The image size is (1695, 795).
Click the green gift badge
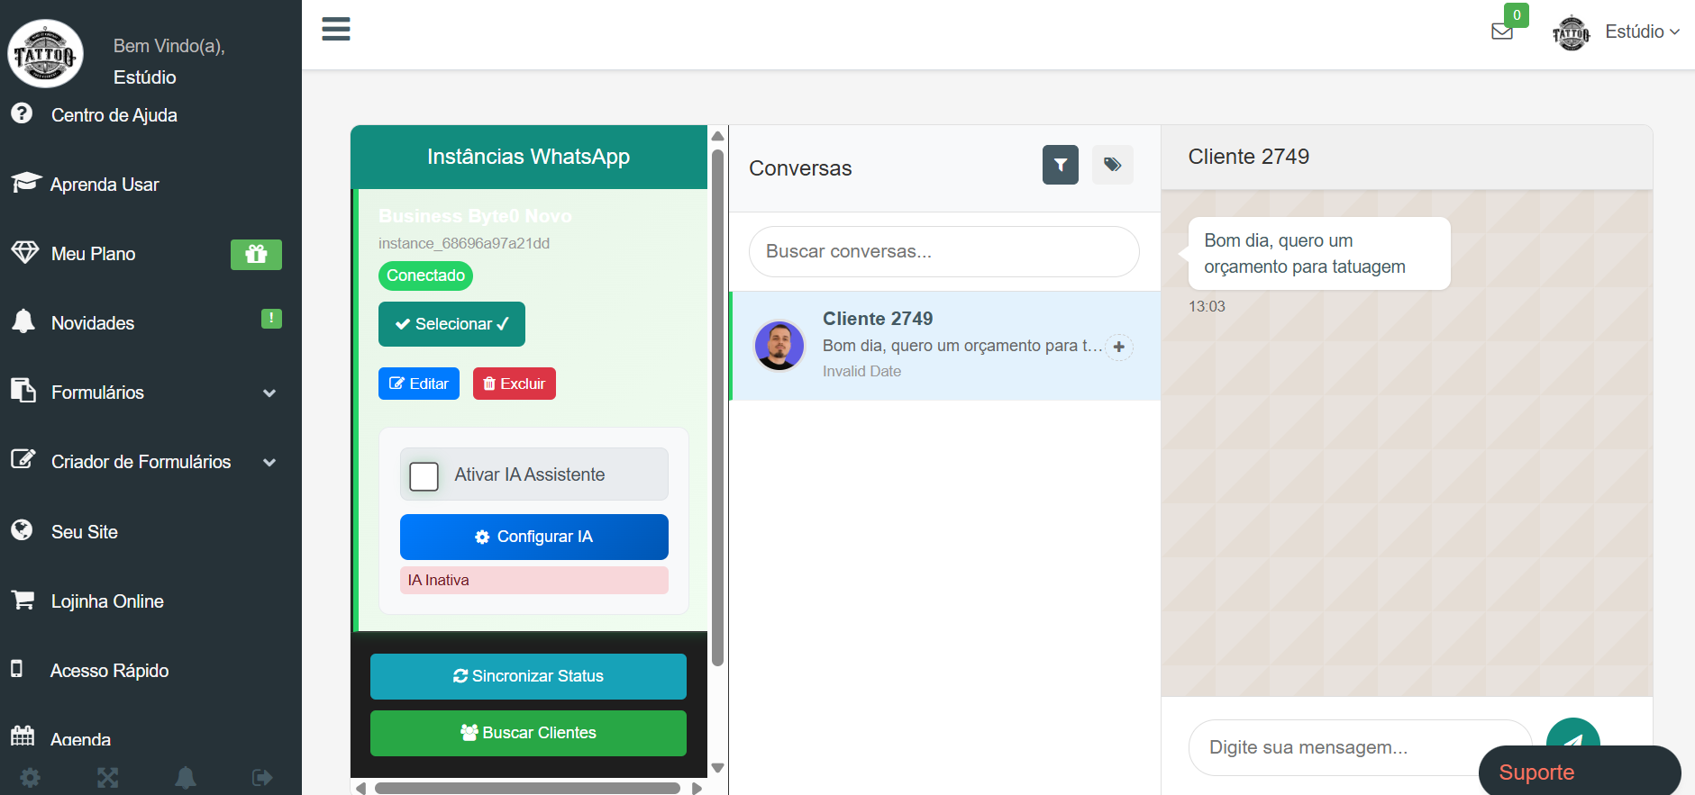point(256,255)
